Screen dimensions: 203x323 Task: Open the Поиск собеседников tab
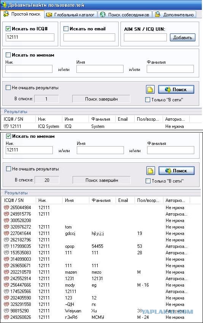click(125, 15)
